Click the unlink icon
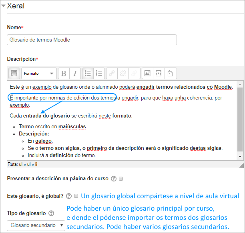 point(123,73)
